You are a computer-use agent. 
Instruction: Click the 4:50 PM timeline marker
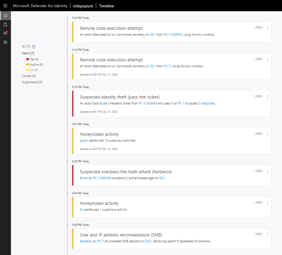click(67, 161)
